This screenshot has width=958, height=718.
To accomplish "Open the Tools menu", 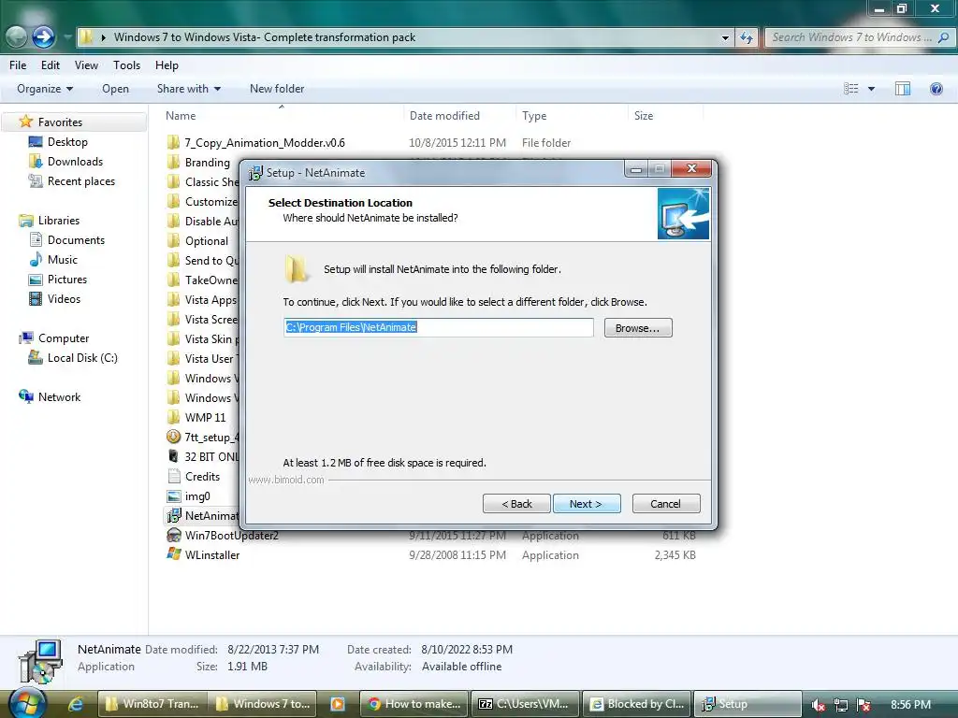I will (126, 65).
